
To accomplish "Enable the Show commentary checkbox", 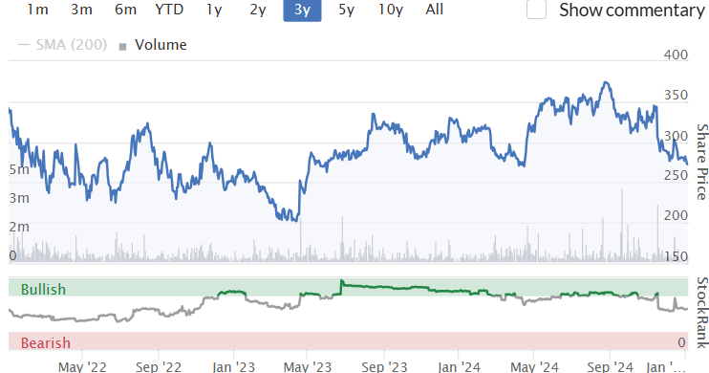I will [536, 10].
